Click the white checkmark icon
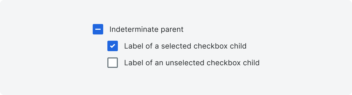Image resolution: width=352 pixels, height=95 pixels. (113, 46)
